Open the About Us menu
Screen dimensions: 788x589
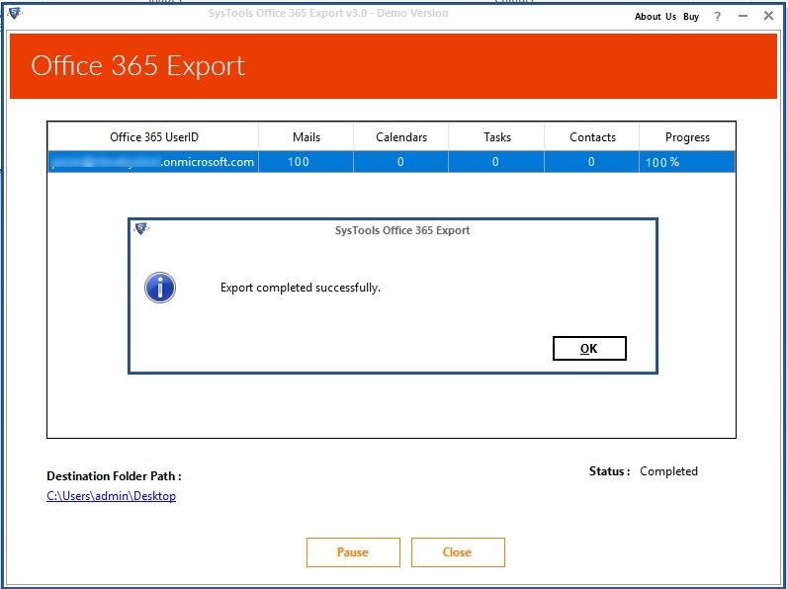(x=655, y=17)
